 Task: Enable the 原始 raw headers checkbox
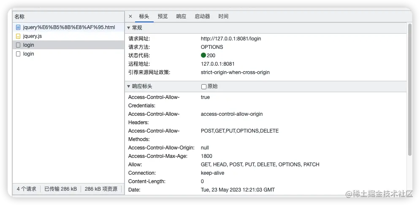pyautogui.click(x=204, y=87)
